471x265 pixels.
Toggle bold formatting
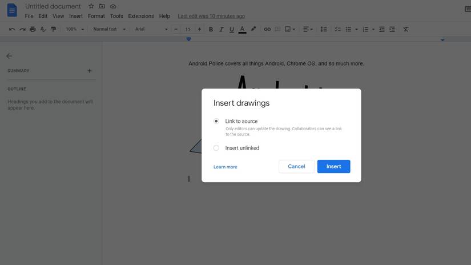point(211,29)
